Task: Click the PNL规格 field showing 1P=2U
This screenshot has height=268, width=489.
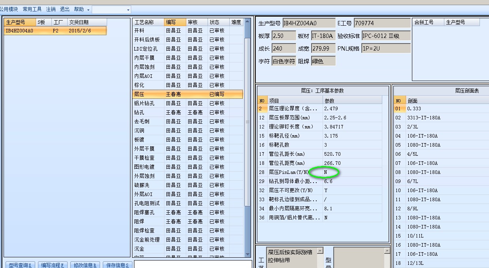Action: click(386, 48)
